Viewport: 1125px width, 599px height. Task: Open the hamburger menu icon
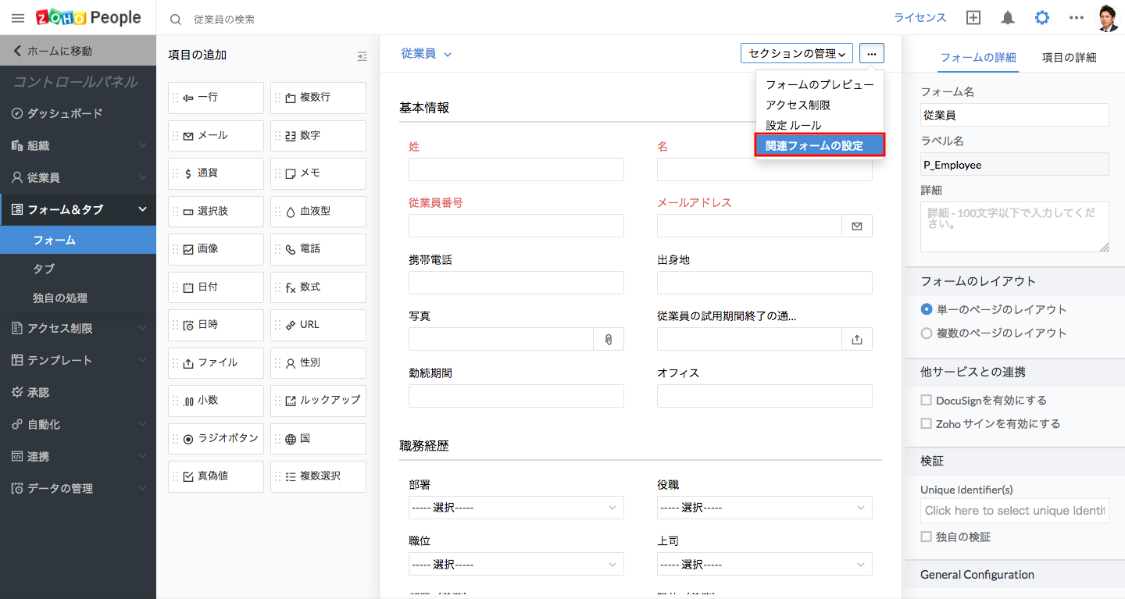point(17,18)
